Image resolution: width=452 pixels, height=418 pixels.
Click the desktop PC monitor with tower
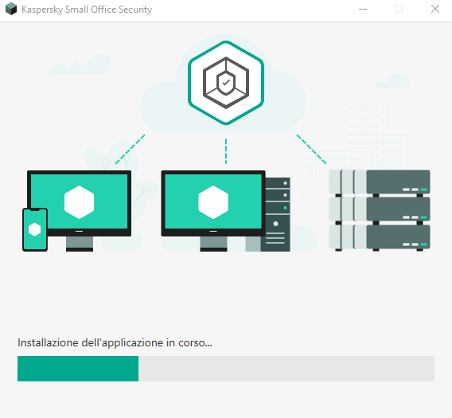click(x=225, y=210)
